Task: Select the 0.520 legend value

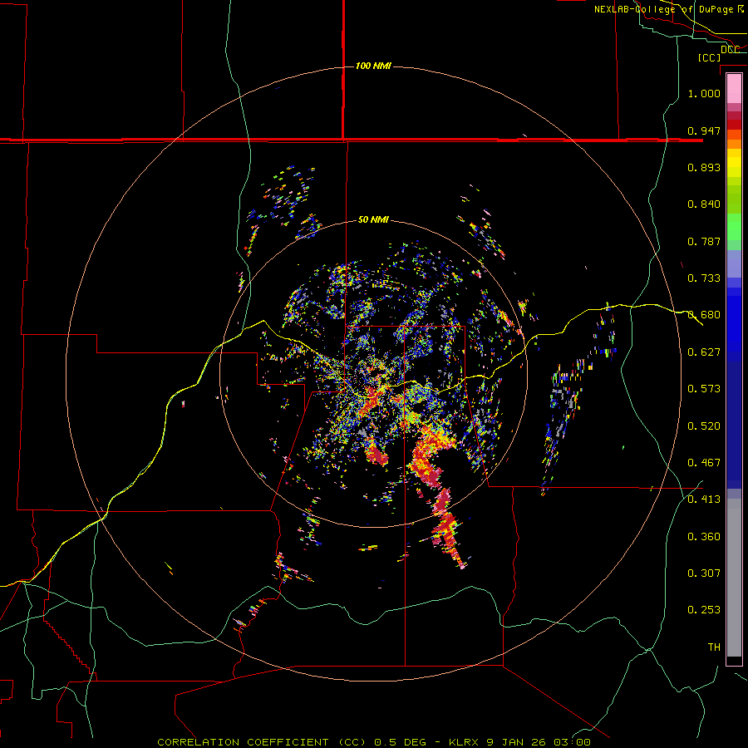Action: pyautogui.click(x=704, y=426)
